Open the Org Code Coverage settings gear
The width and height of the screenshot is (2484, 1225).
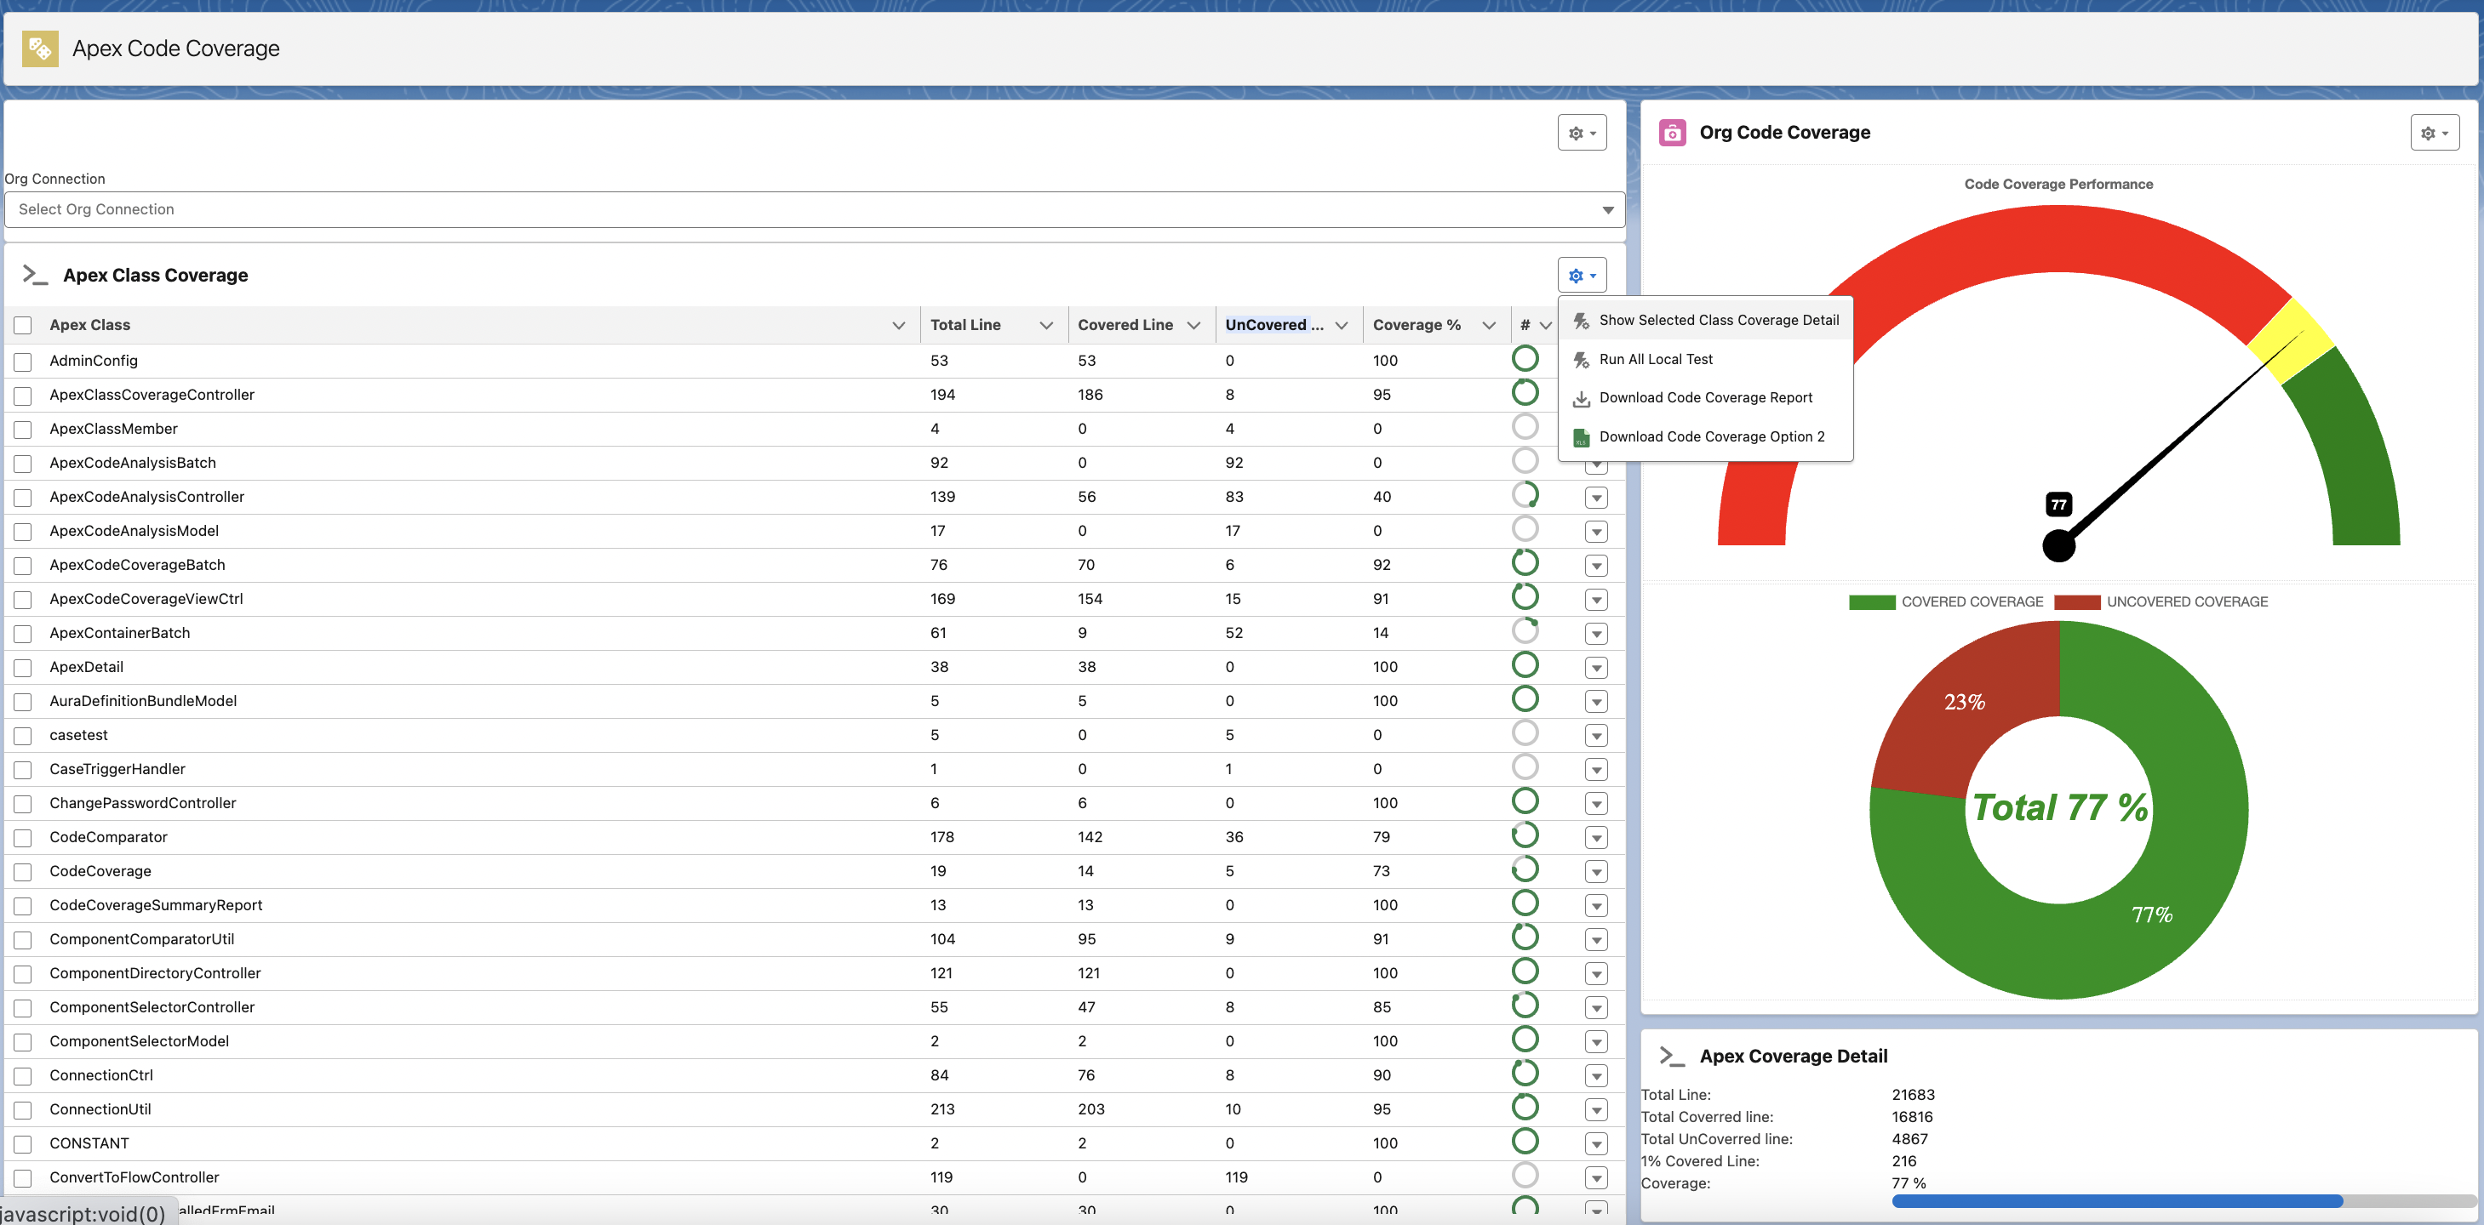(x=2434, y=133)
